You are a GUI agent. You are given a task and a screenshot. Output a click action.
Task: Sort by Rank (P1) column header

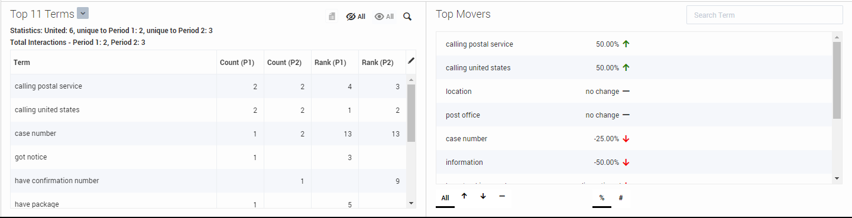335,62
